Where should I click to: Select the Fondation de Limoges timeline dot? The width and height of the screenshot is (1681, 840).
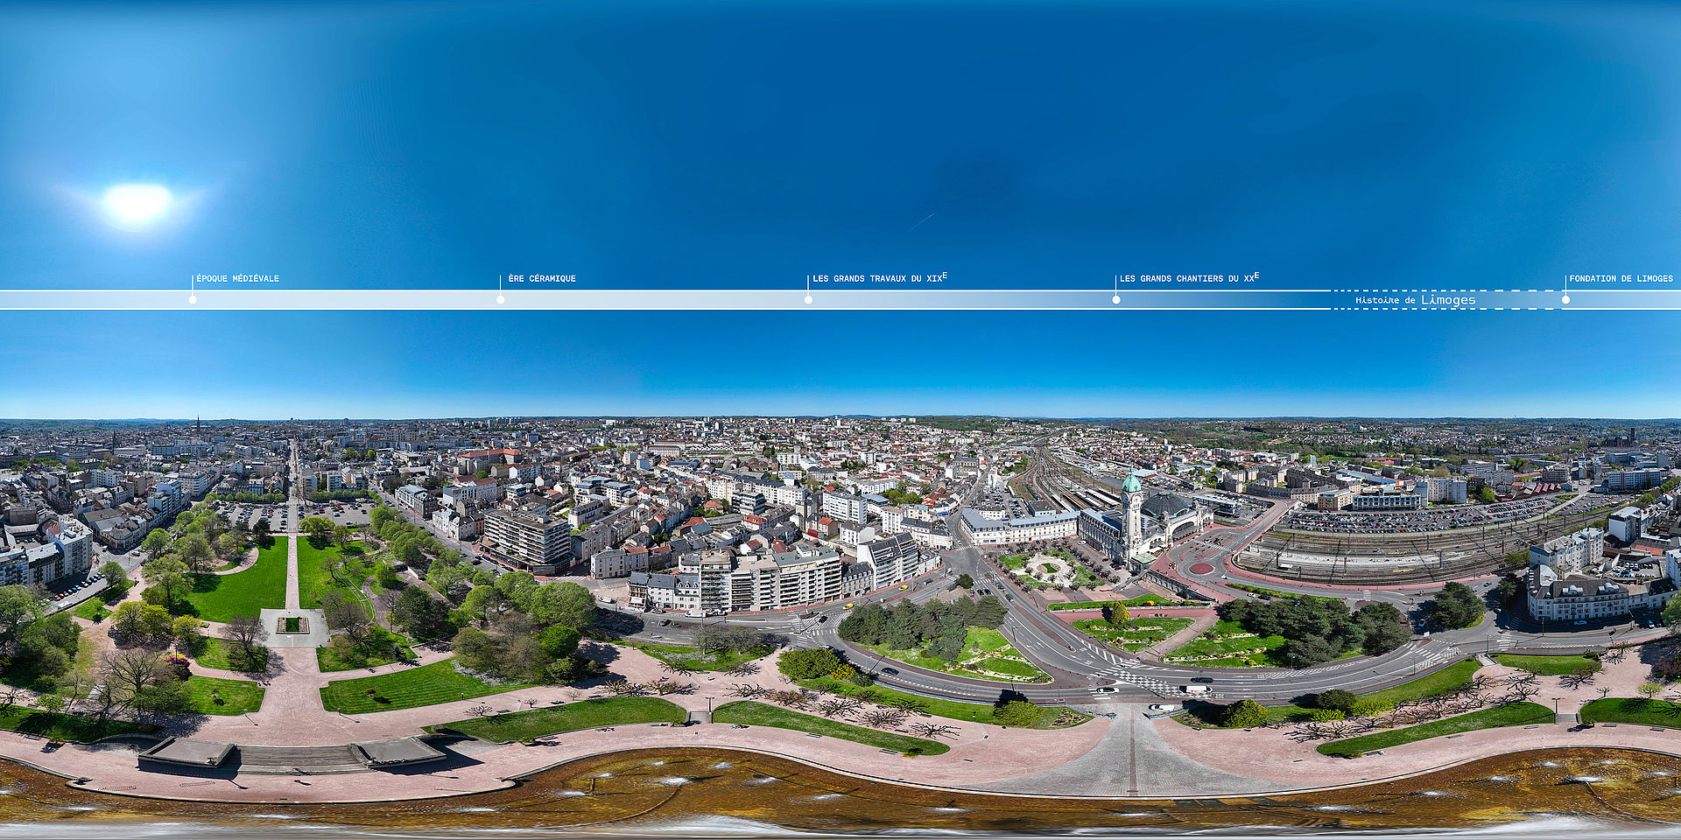[1565, 300]
